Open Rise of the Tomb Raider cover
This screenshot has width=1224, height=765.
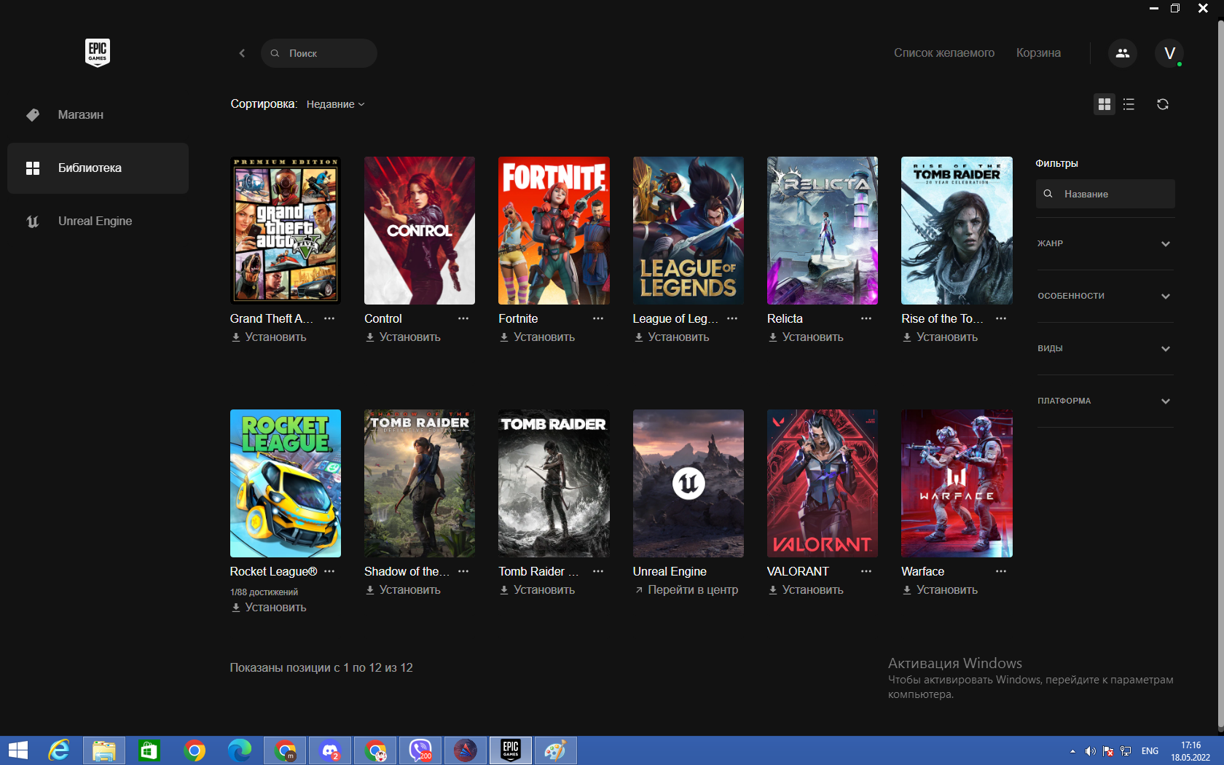tap(957, 230)
